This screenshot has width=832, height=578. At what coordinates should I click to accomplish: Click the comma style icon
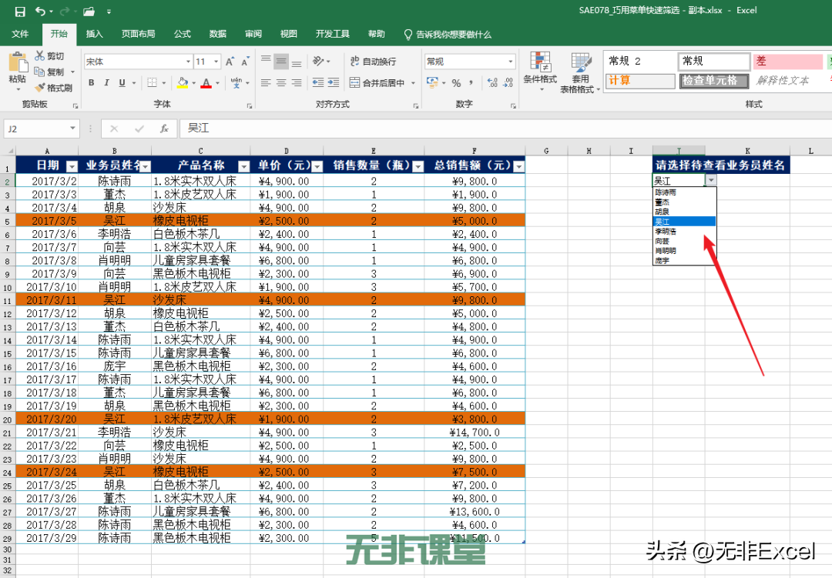click(471, 82)
